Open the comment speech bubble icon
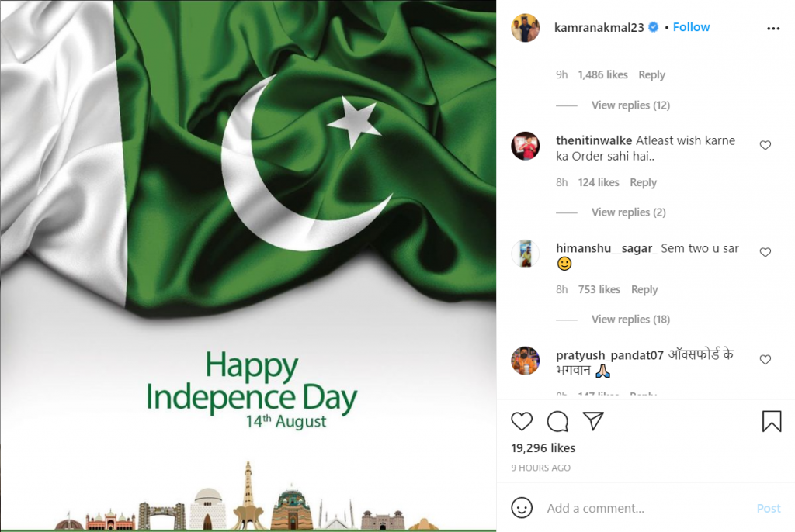 click(x=557, y=421)
